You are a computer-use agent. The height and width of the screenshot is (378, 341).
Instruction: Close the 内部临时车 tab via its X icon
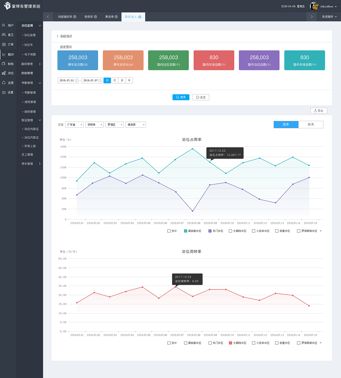[x=75, y=17]
